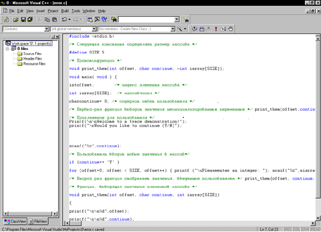The height and width of the screenshot is (232, 321).
Task: Open the No members - Create New Class dropdown
Action: click(x=173, y=29)
